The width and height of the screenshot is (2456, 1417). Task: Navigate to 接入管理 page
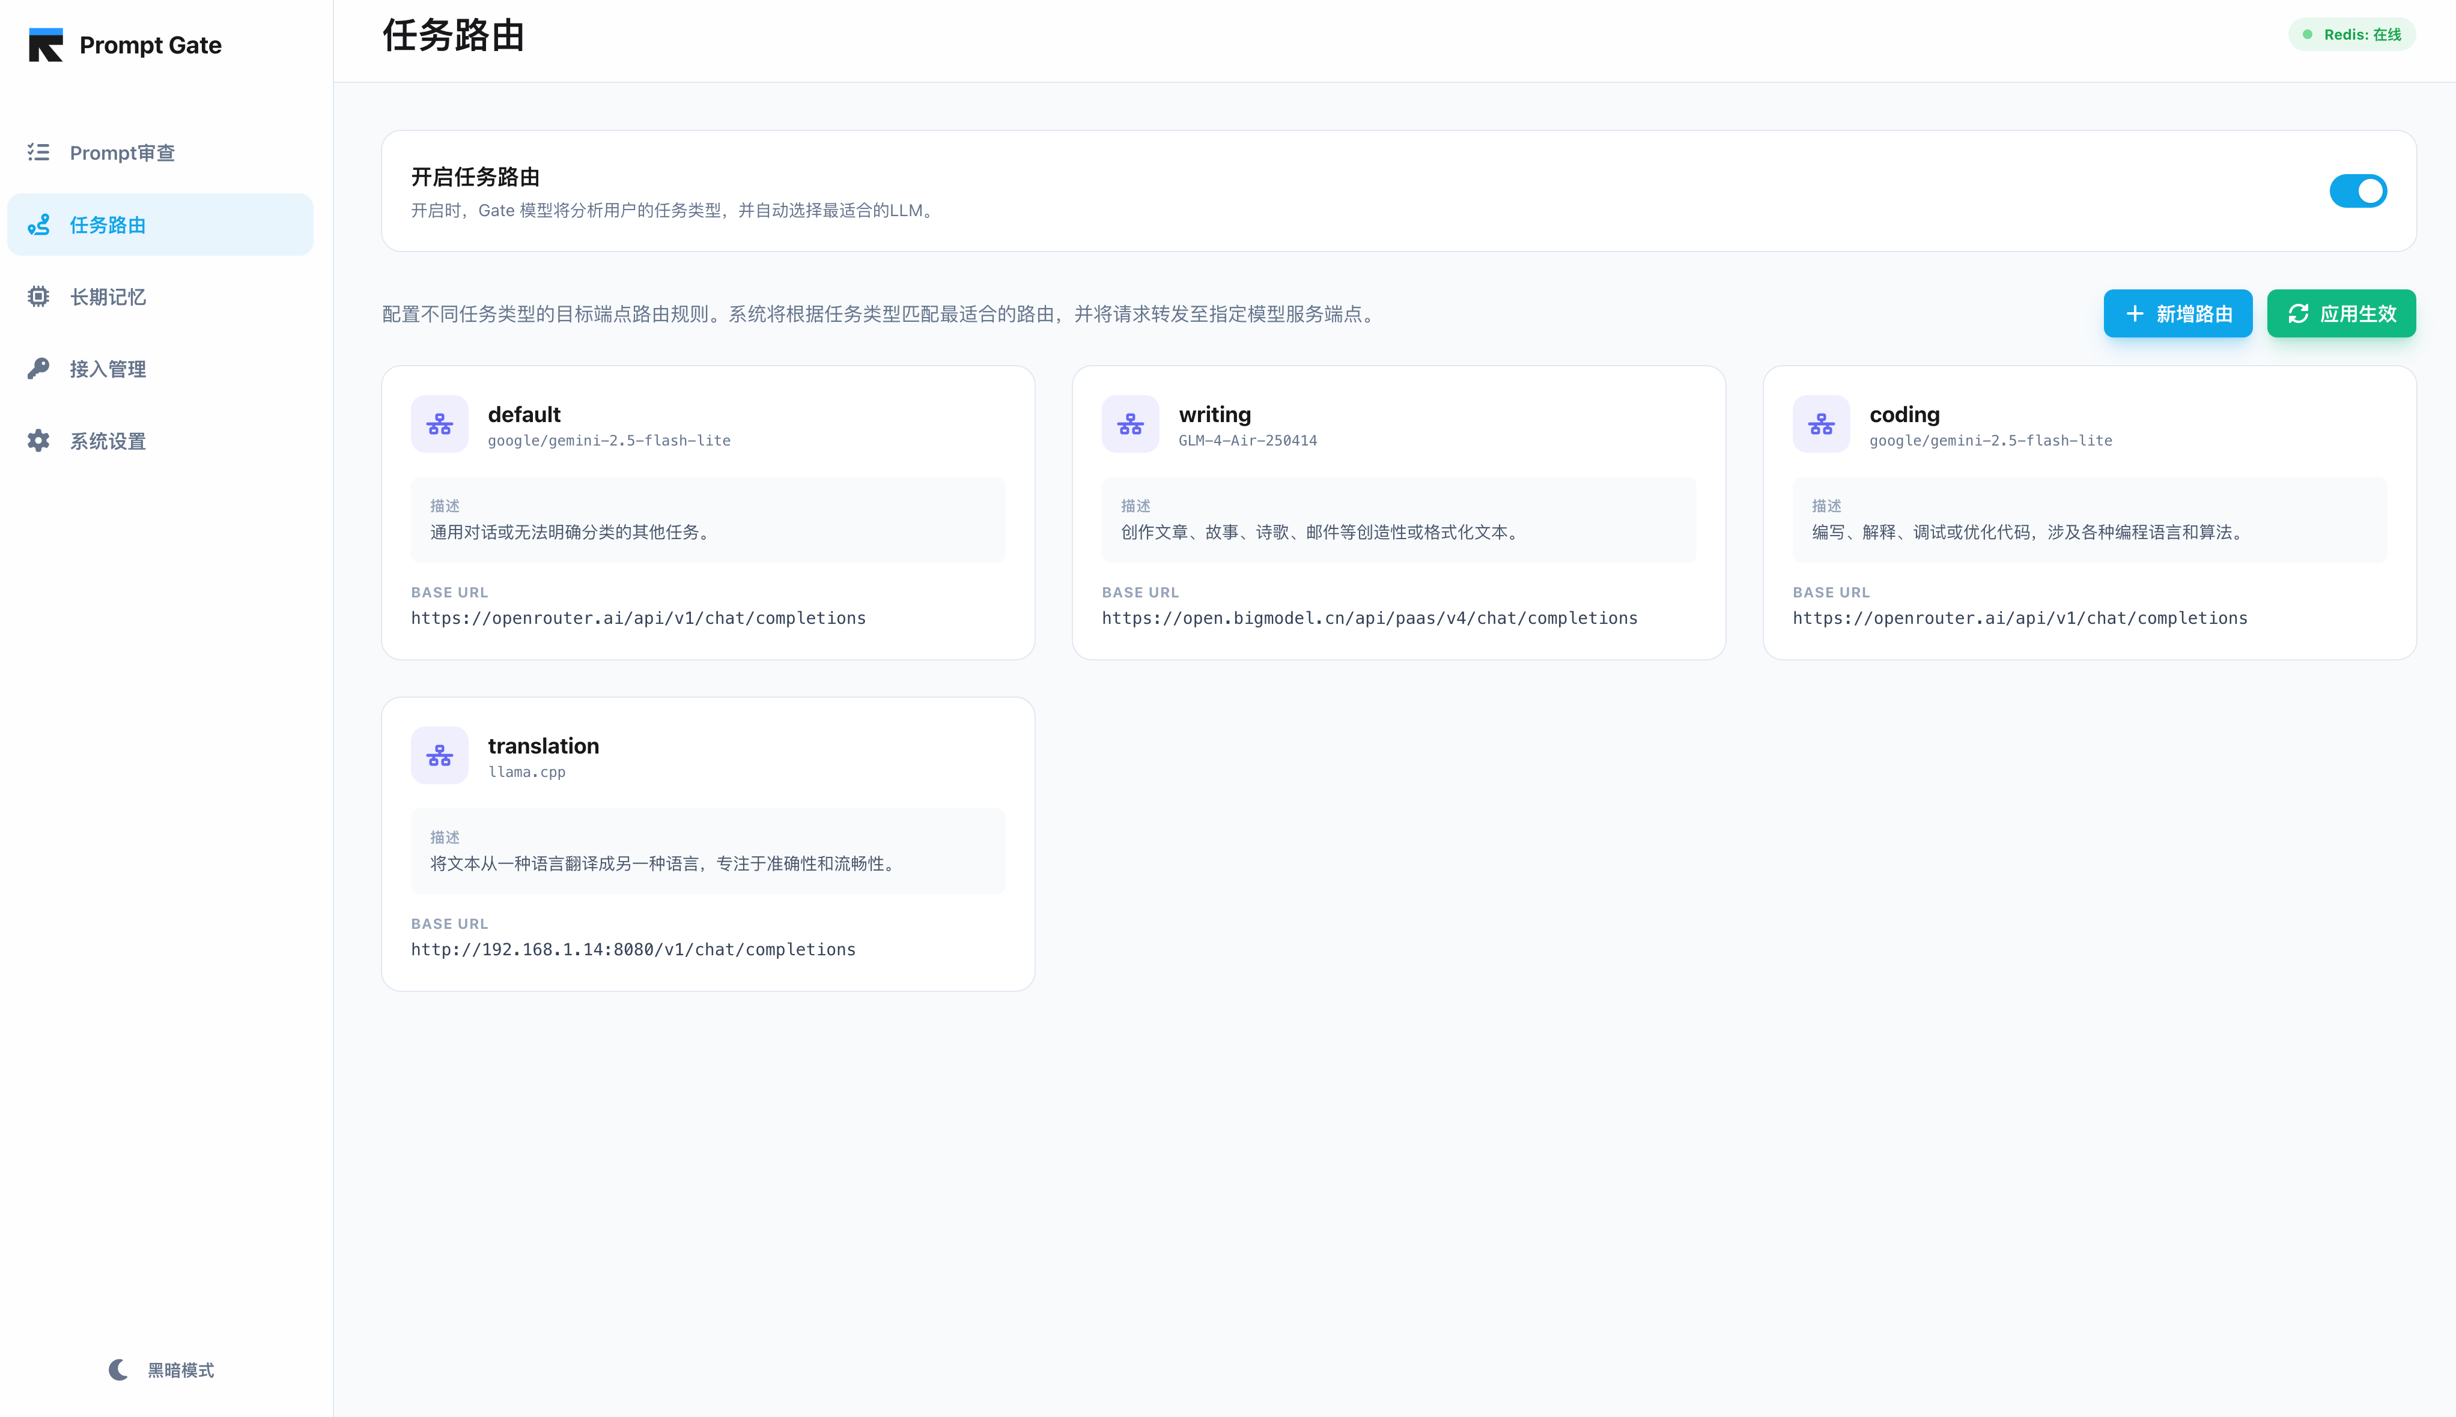(x=108, y=369)
